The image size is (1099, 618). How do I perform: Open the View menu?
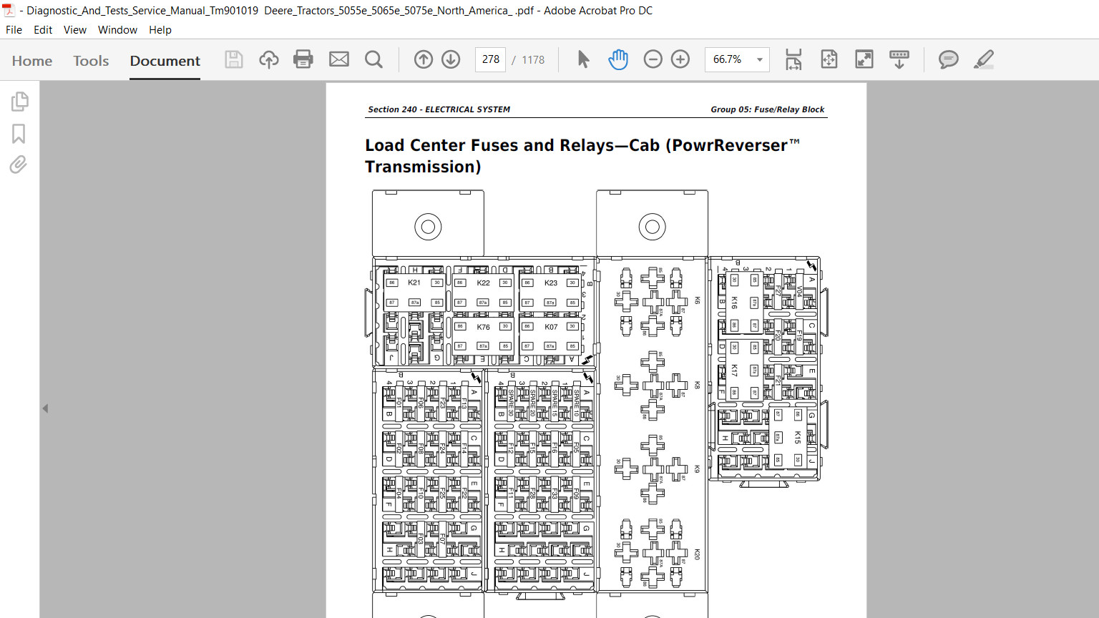point(75,30)
